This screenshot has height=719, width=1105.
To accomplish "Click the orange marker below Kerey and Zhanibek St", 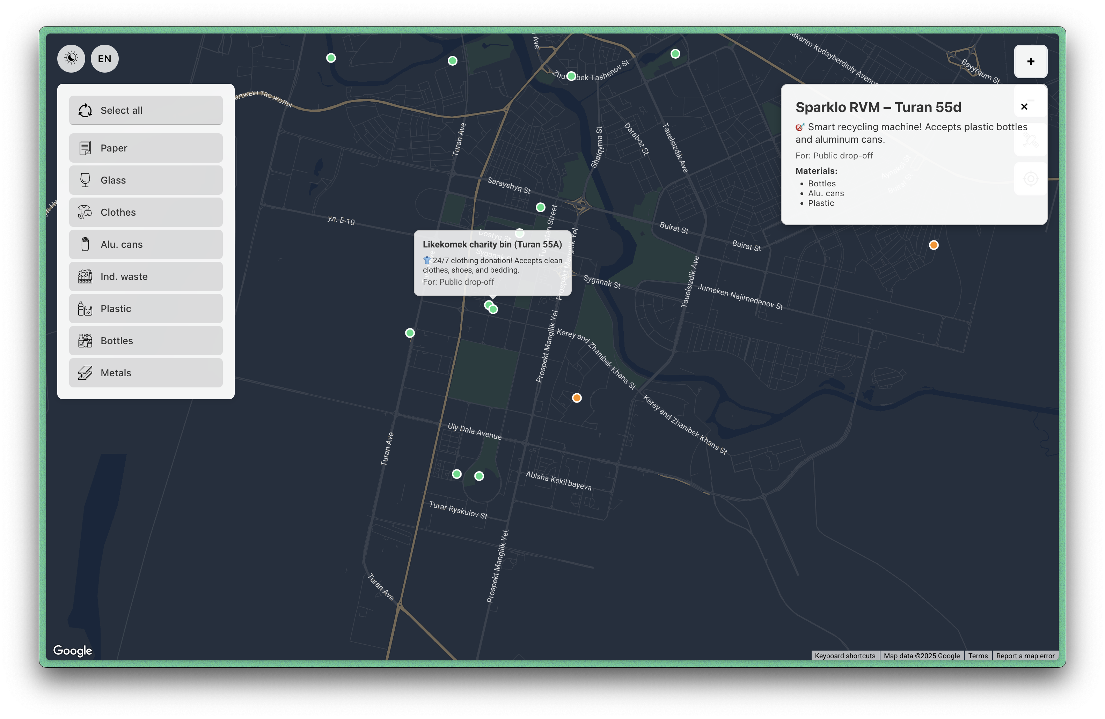I will pos(577,398).
